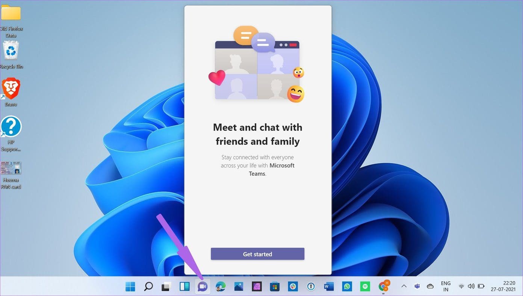This screenshot has height=296, width=523.
Task: Expand hidden system tray icons
Action: [x=404, y=287]
